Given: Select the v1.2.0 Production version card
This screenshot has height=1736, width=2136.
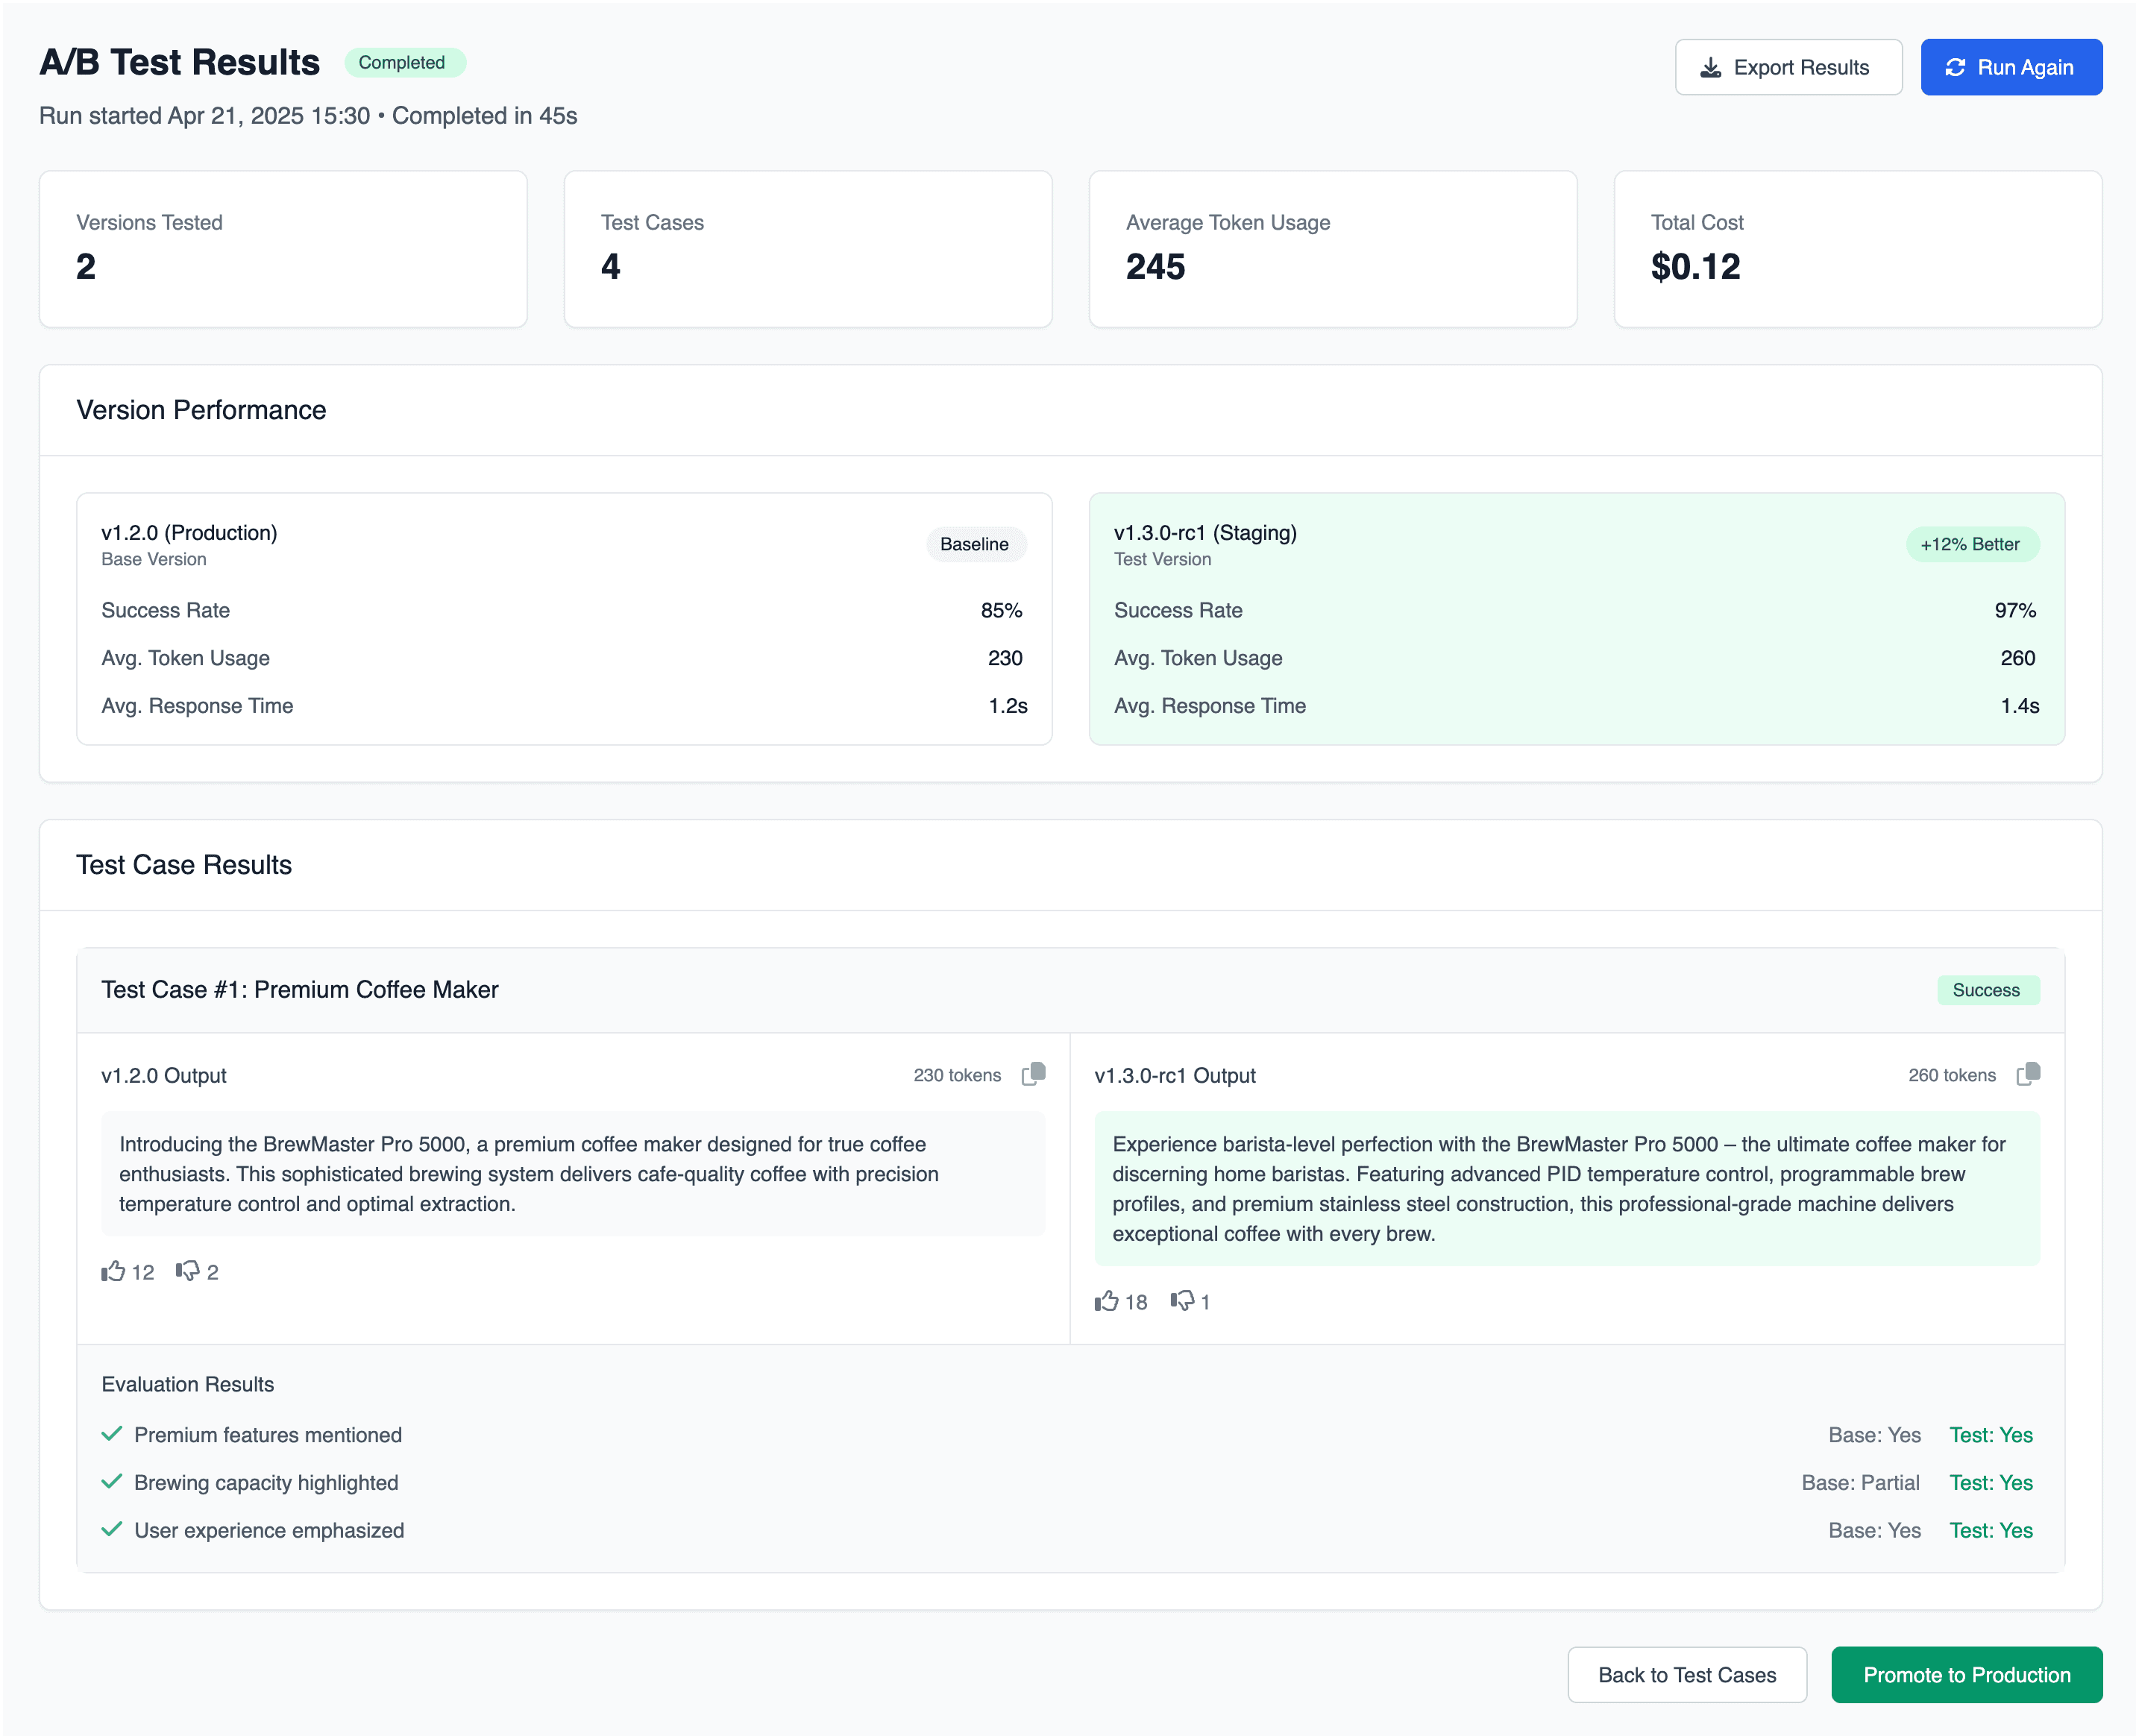Looking at the screenshot, I should coord(564,618).
